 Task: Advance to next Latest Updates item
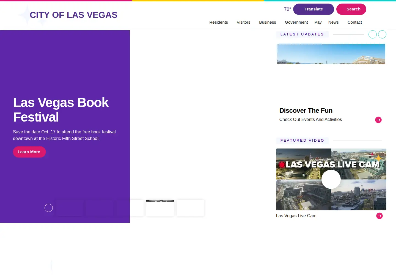click(x=382, y=34)
